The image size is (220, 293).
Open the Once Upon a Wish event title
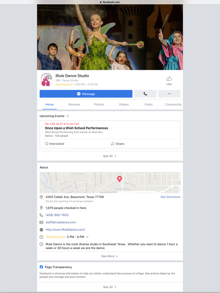76,128
